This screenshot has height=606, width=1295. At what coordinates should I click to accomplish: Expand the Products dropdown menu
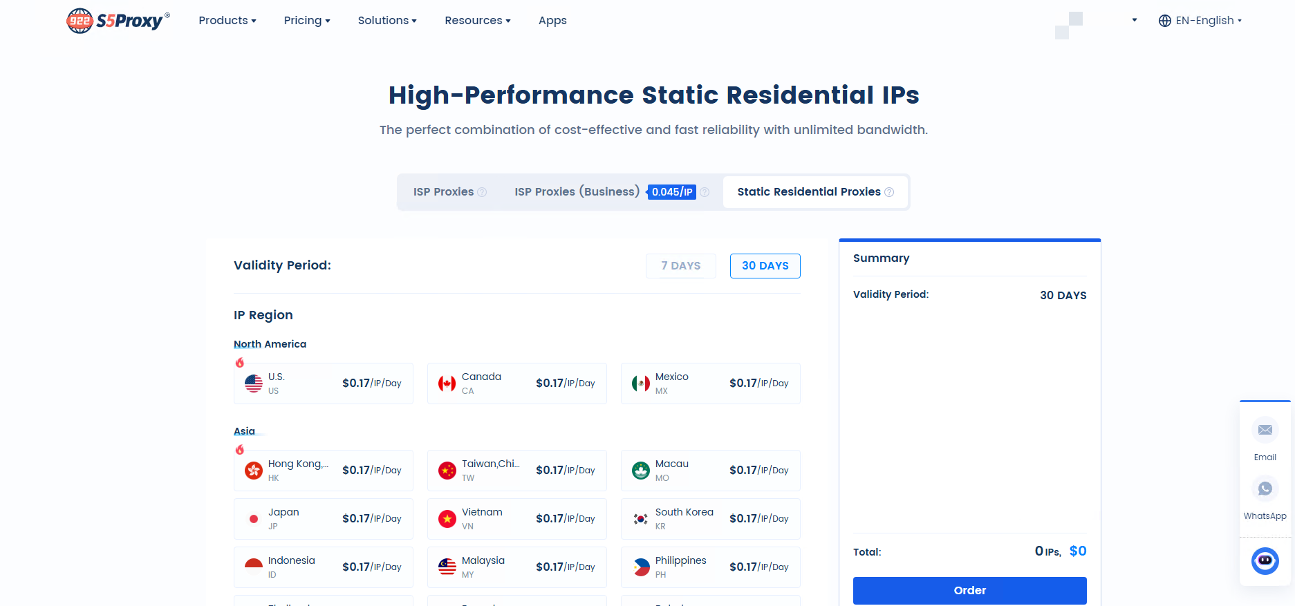tap(227, 21)
